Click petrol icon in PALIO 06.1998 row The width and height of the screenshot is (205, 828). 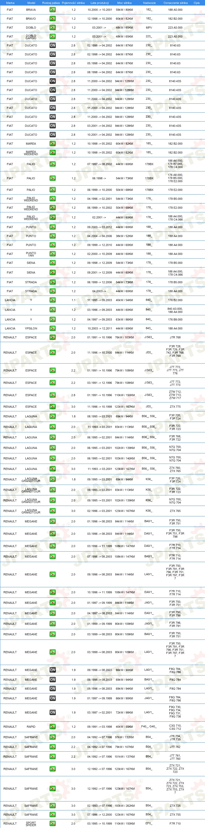[53, 179]
